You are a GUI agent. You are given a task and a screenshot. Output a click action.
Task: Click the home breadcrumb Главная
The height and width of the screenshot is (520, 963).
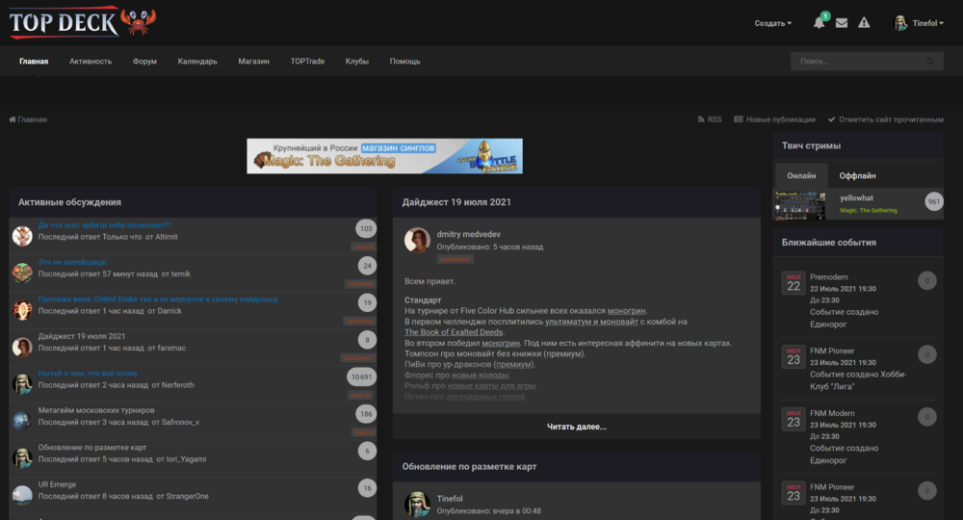[28, 119]
